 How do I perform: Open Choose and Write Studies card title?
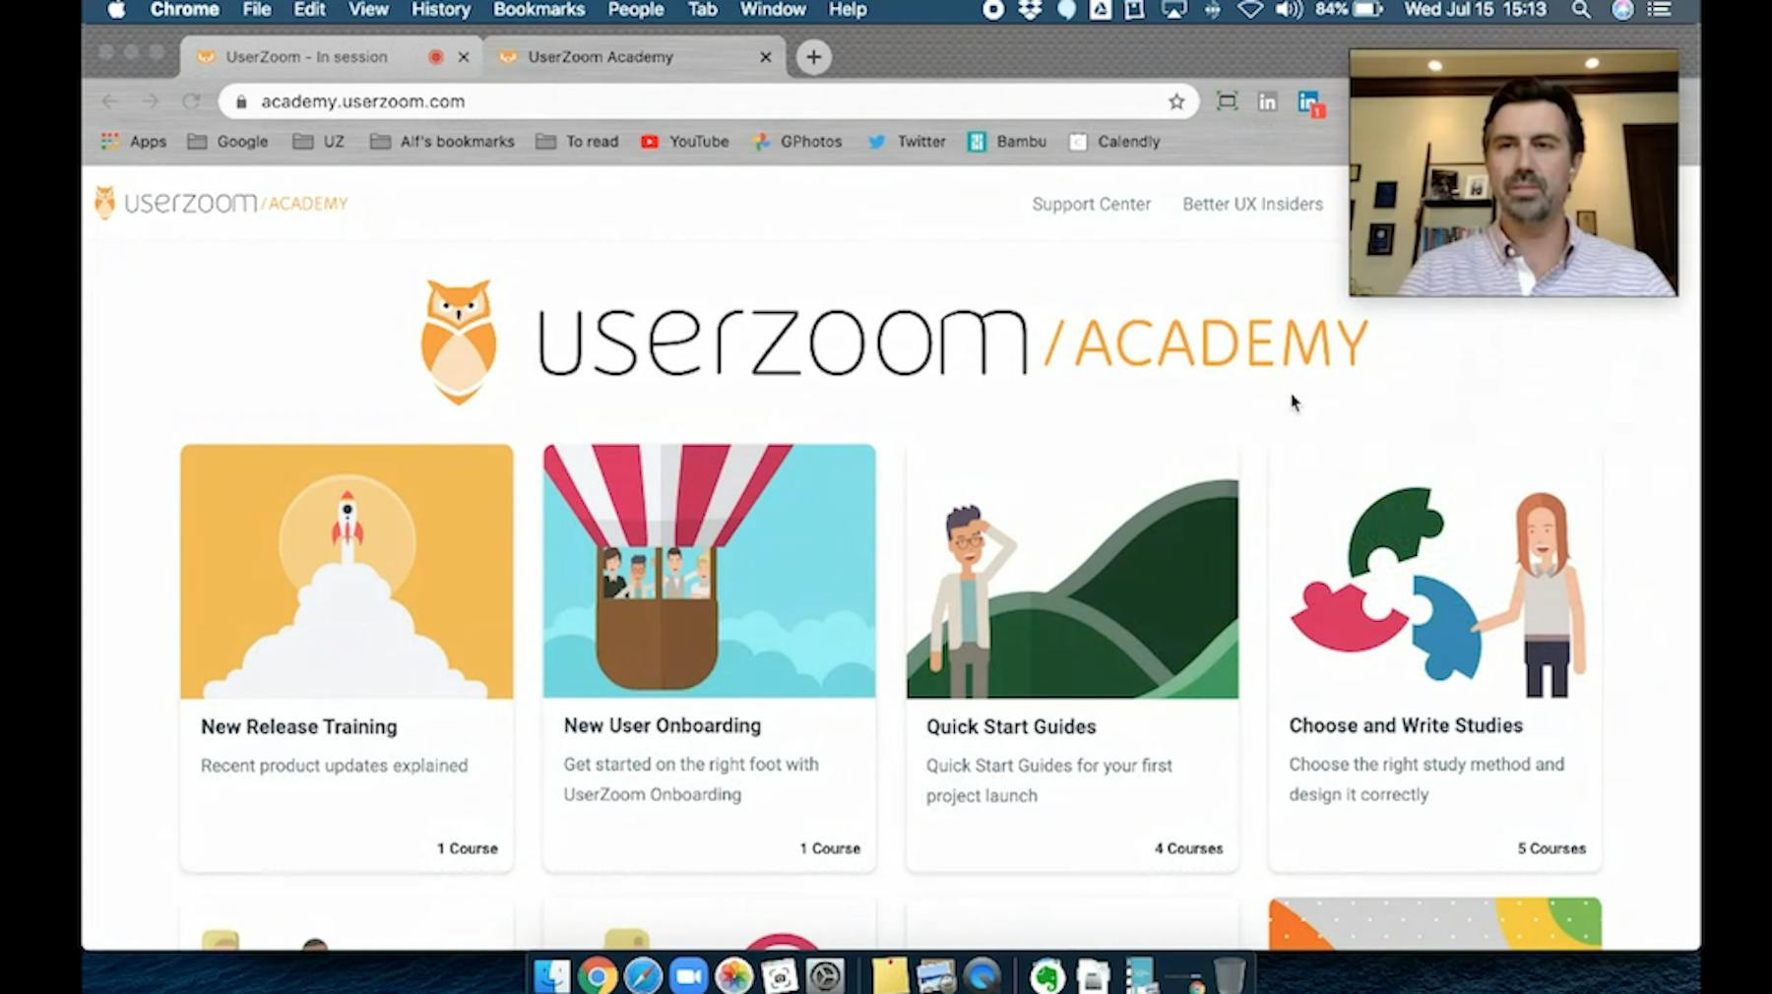[x=1406, y=725]
